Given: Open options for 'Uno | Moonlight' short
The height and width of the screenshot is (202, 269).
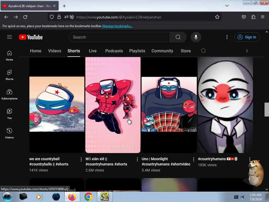Looking at the screenshot, I should tap(194, 159).
